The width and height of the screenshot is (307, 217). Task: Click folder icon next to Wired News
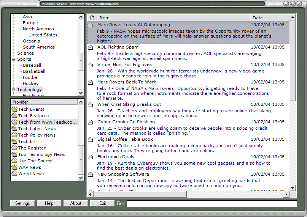14,173
